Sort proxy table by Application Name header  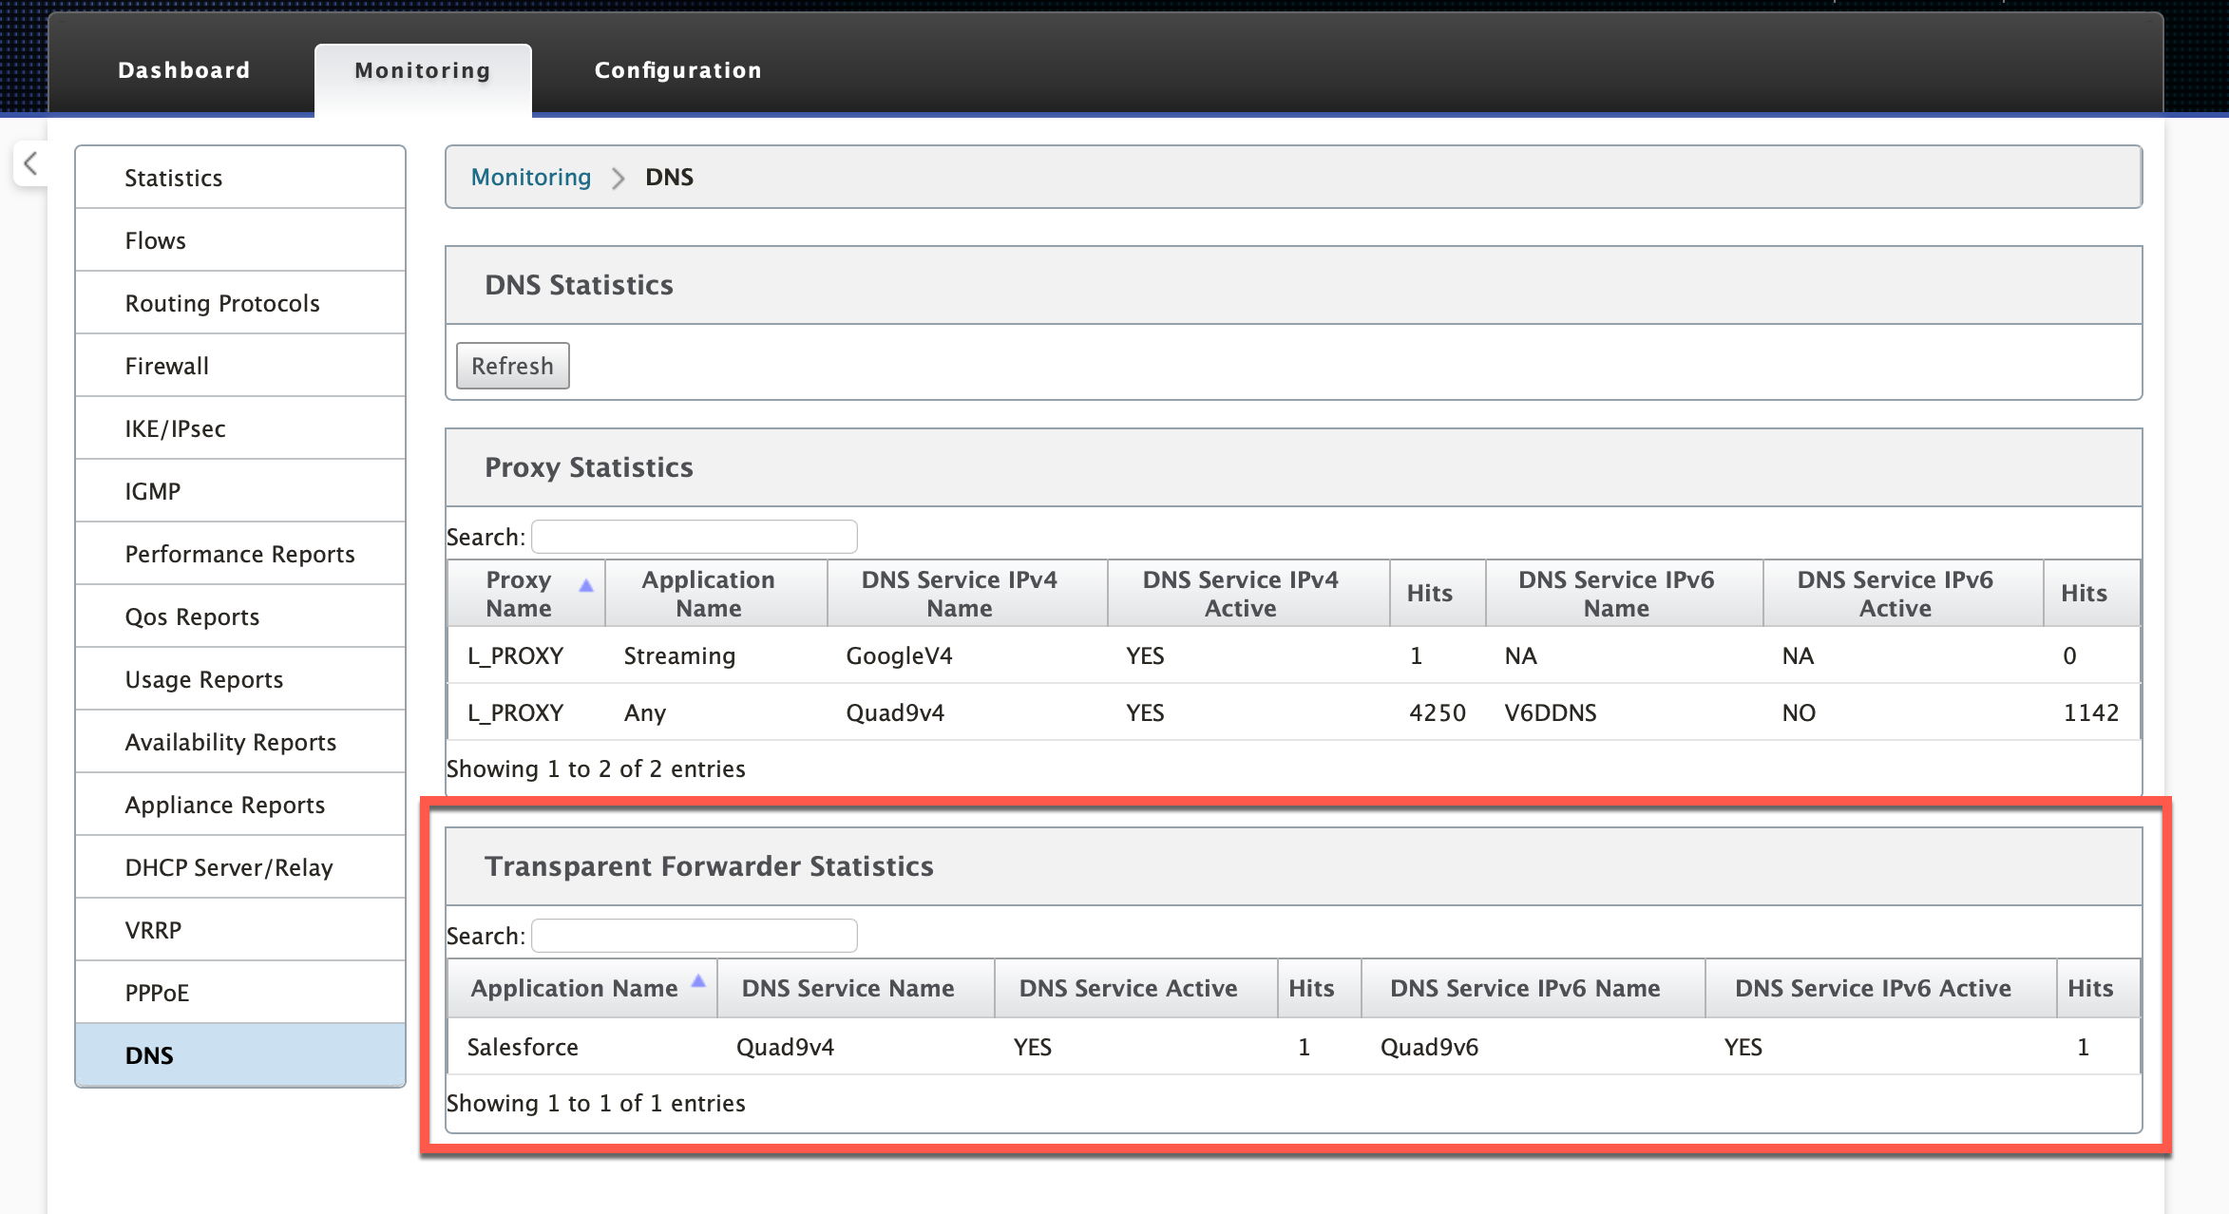pyautogui.click(x=715, y=594)
